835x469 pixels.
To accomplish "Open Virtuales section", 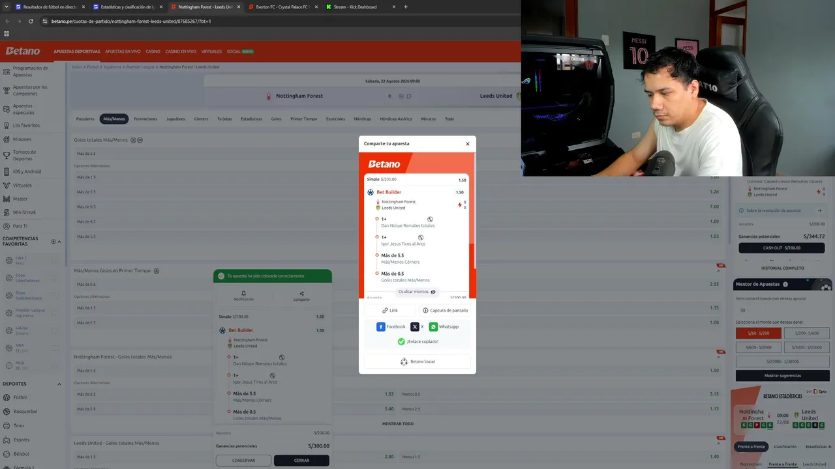I will pyautogui.click(x=211, y=51).
